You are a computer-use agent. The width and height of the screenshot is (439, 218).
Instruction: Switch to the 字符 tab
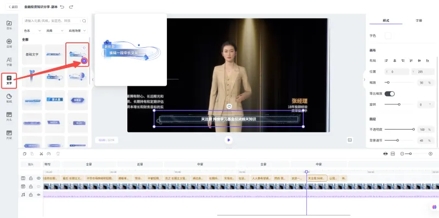[419, 21]
